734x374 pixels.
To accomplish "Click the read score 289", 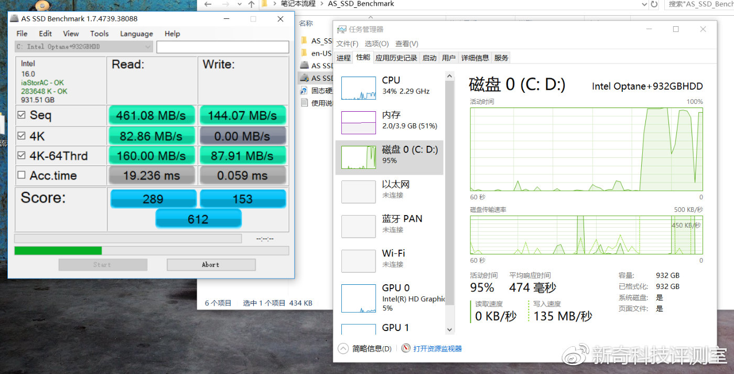I will [x=153, y=199].
